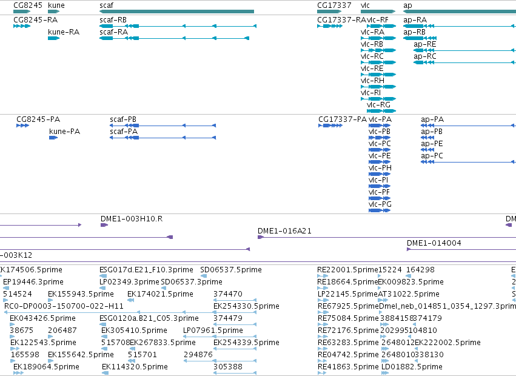Open the SD06537.3prime EST label
This screenshot has width=516, height=376.
tap(192, 282)
